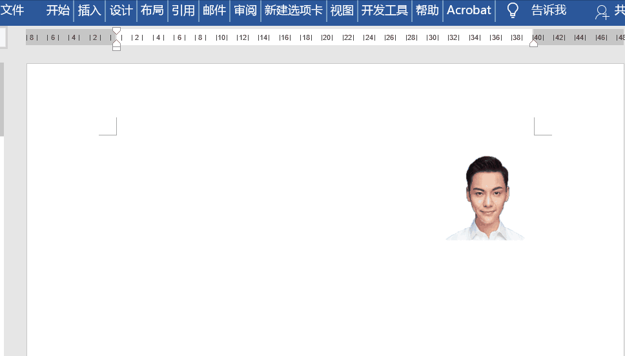Select the portrait photo in the document

coord(486,198)
